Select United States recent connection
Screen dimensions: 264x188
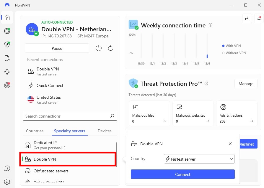[x=70, y=100]
